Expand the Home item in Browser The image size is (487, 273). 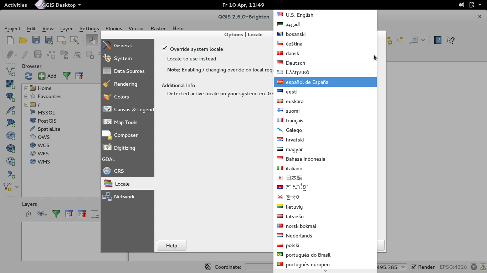click(25, 88)
